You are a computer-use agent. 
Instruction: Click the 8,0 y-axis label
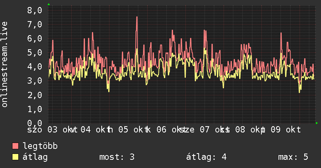click(x=35, y=10)
